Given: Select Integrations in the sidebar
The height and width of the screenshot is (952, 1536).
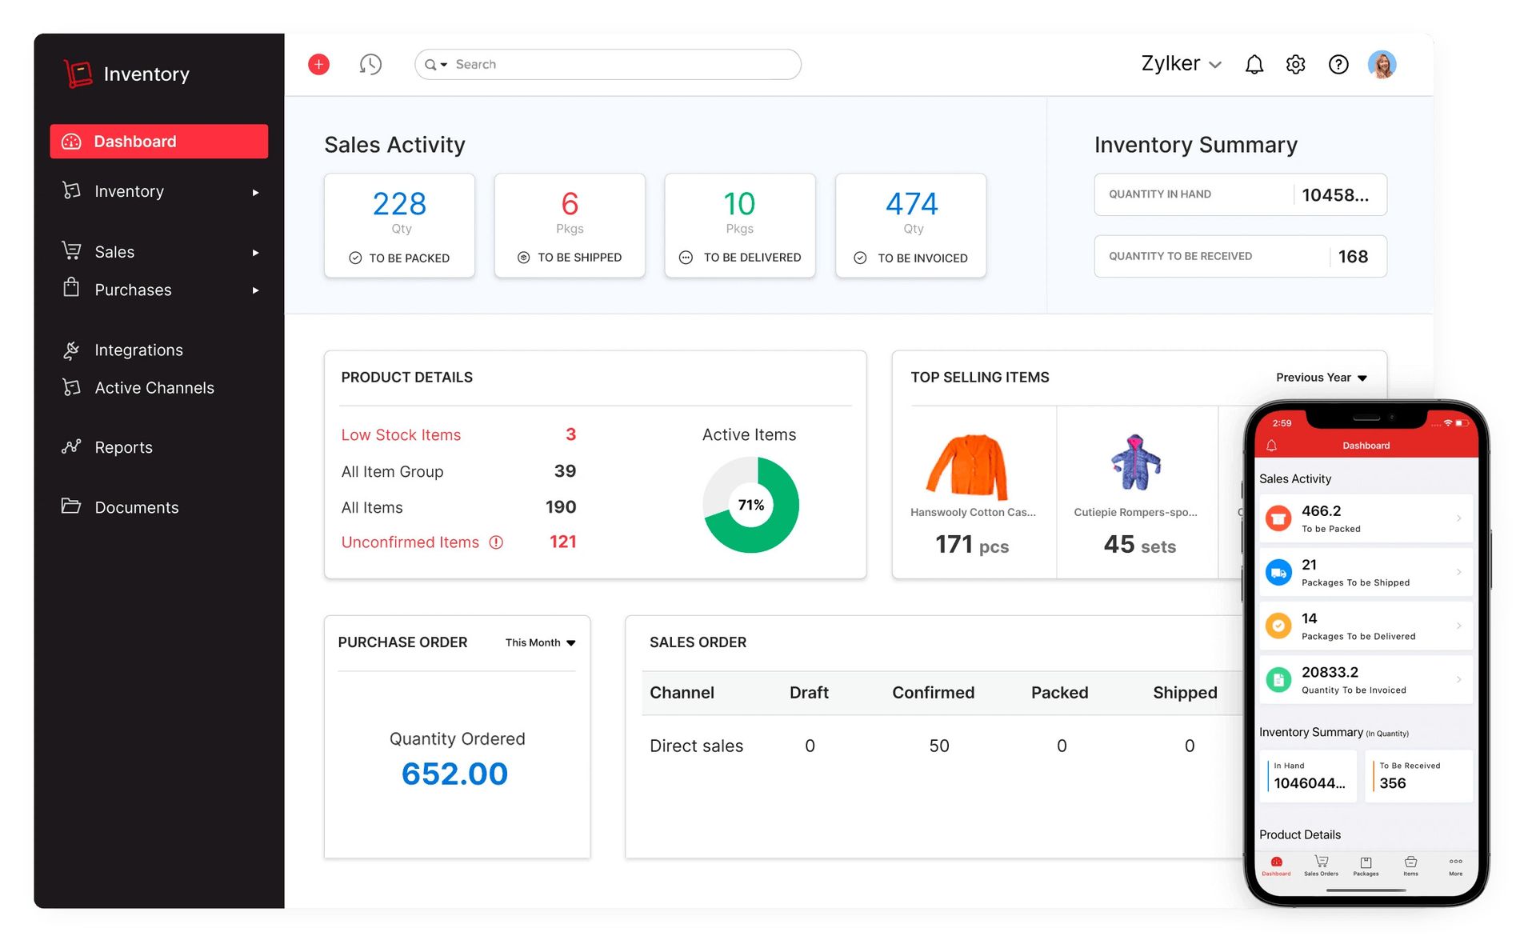Looking at the screenshot, I should click(138, 350).
